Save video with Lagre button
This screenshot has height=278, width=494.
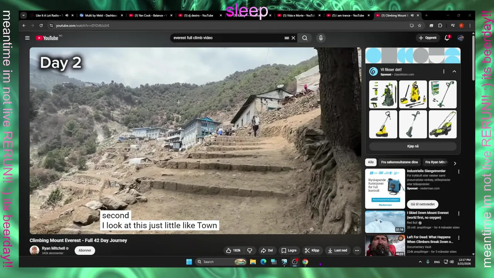coord(289,251)
